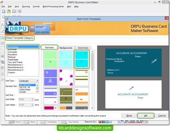Click the Cancel button
The image size is (170, 131).
tap(162, 116)
